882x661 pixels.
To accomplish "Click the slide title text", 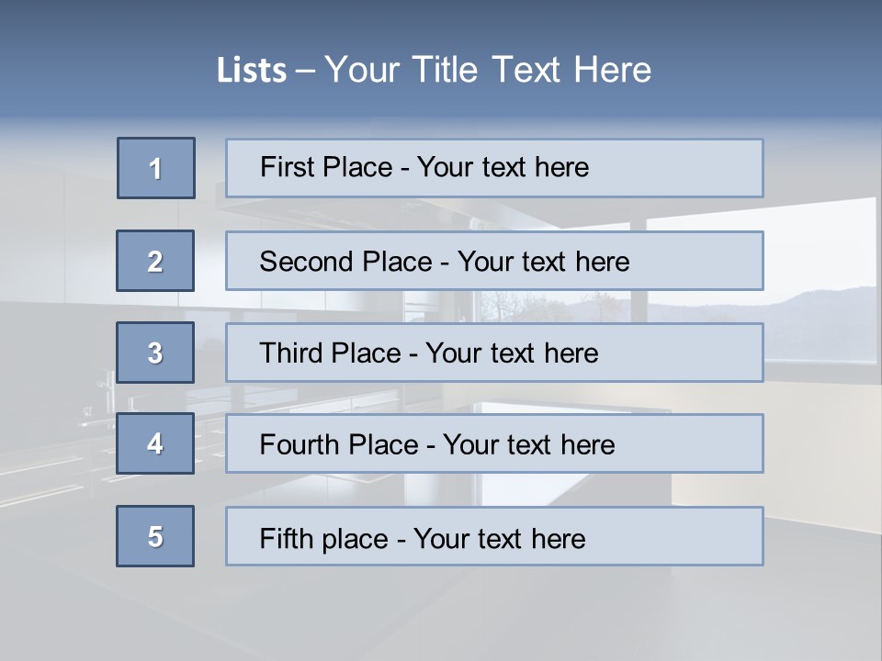I will 434,70.
